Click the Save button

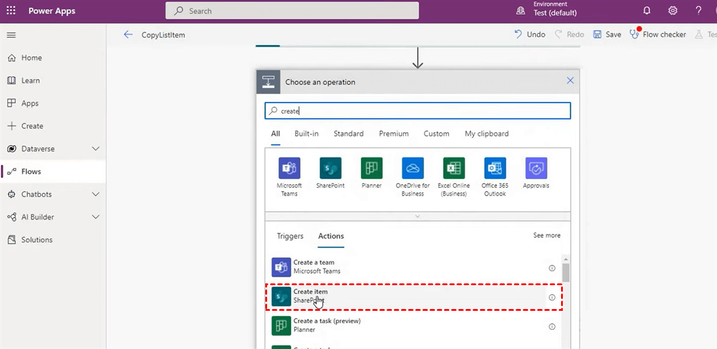607,35
